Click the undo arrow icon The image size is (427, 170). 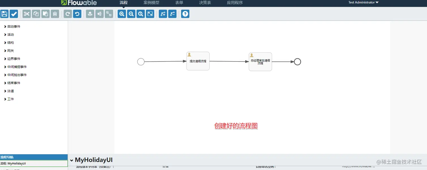pos(77,14)
